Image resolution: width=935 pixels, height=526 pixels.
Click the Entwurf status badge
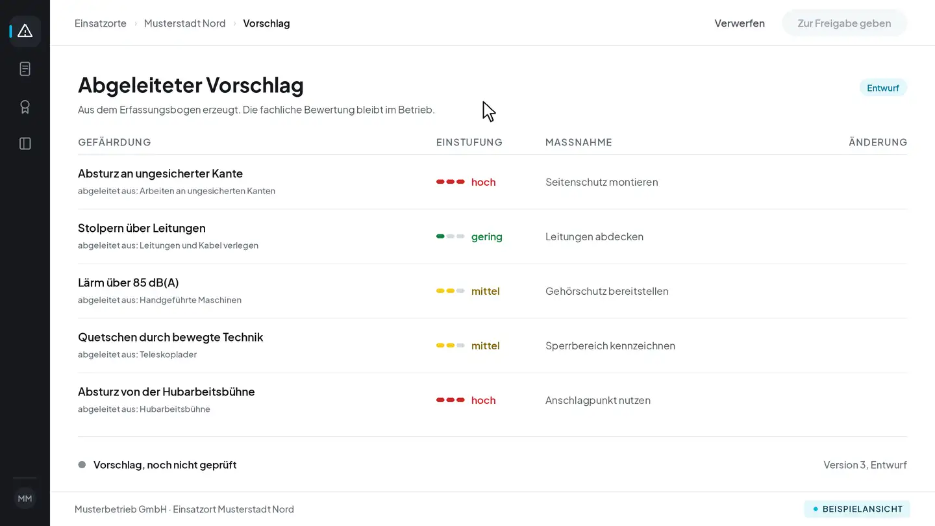click(883, 88)
